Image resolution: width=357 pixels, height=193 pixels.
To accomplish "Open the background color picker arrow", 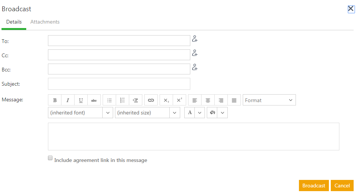I will pyautogui.click(x=223, y=113).
